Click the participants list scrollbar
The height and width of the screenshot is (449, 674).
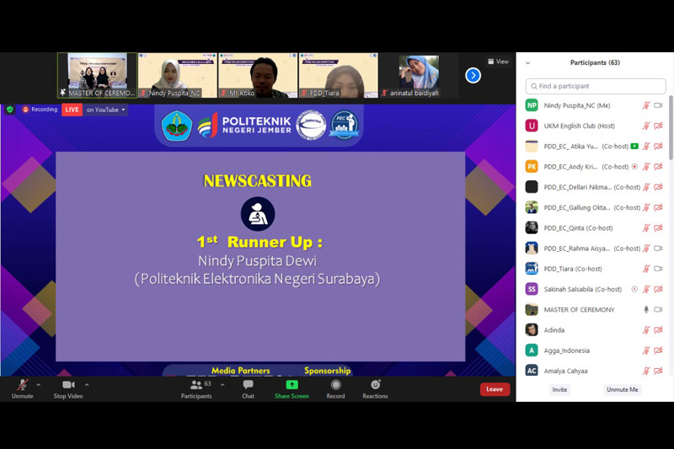point(671,127)
